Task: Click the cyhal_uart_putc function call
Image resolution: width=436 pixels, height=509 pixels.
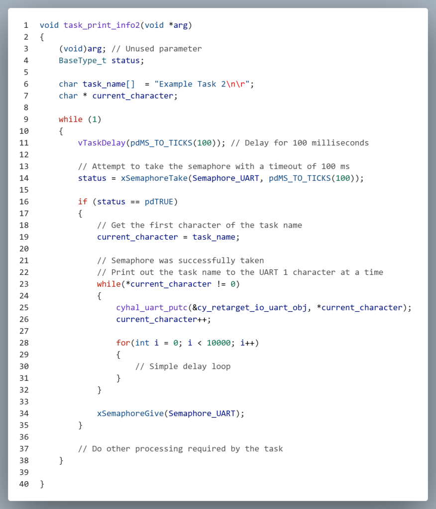Action: (x=152, y=308)
